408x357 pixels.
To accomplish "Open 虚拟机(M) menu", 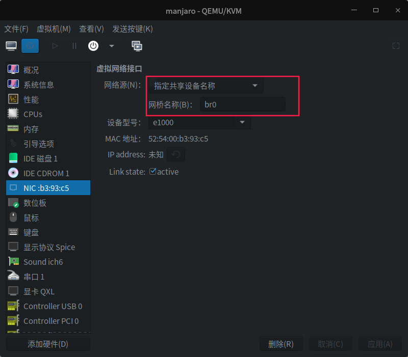I will point(54,29).
